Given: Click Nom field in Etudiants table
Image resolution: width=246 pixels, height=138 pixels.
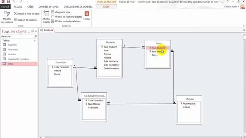Looking at the screenshot, I should pyautogui.click(x=106, y=51).
